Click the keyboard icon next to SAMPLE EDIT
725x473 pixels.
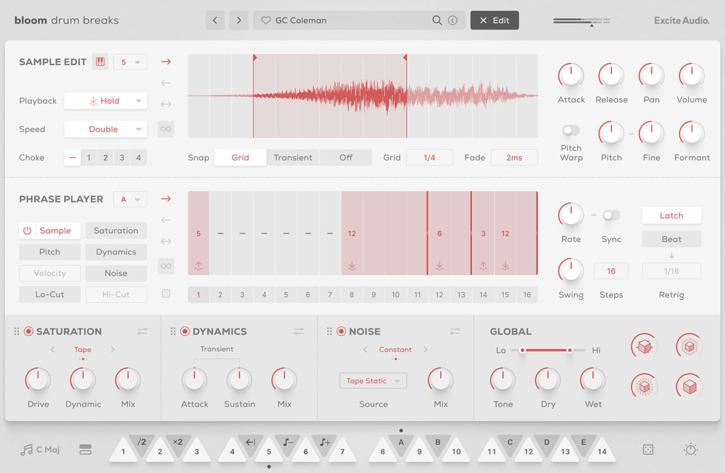(100, 61)
